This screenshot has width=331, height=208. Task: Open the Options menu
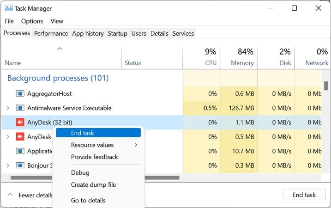[x=32, y=21]
